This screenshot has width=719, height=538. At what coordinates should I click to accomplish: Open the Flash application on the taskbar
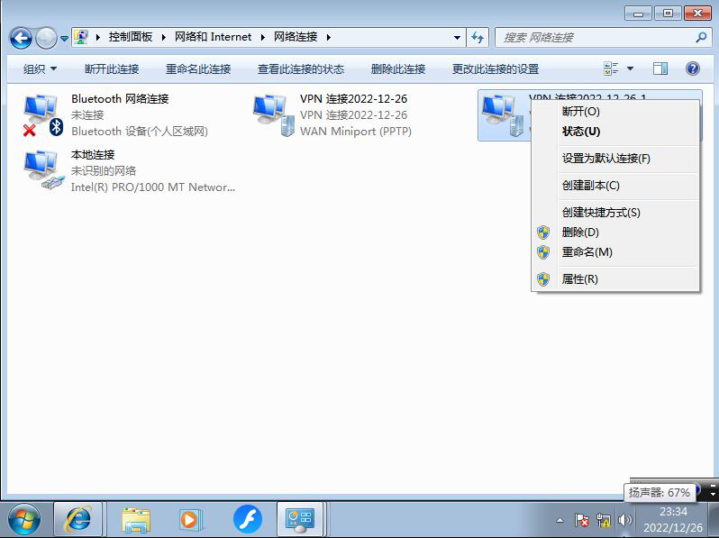click(x=248, y=520)
